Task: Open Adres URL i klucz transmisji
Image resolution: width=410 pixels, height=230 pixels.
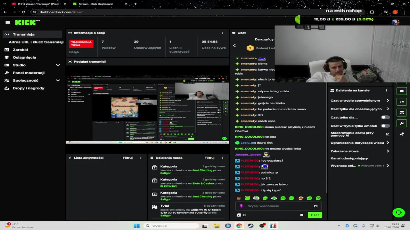Action: pos(36,42)
